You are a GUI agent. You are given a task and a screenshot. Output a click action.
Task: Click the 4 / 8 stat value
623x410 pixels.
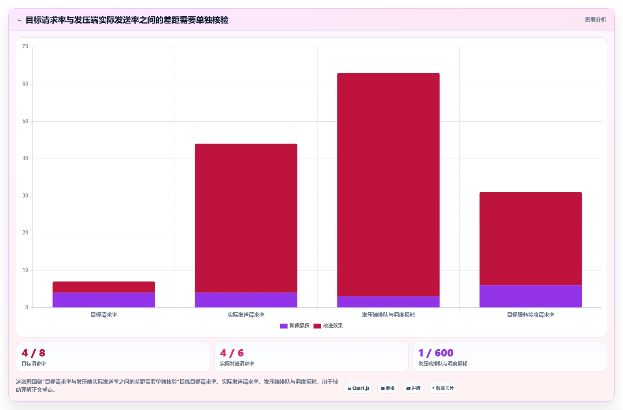33,353
